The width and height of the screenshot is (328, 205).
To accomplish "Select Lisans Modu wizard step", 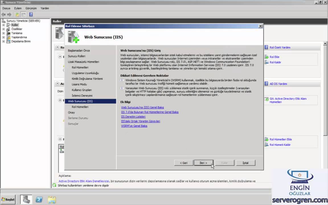I will (x=79, y=84).
